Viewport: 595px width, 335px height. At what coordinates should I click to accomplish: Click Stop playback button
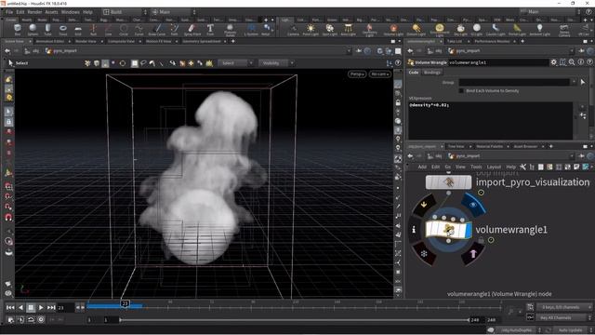(x=31, y=307)
